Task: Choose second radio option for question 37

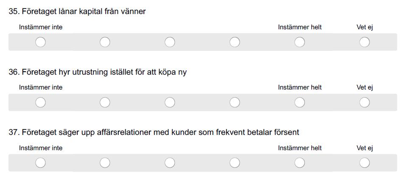Action: (x=105, y=163)
